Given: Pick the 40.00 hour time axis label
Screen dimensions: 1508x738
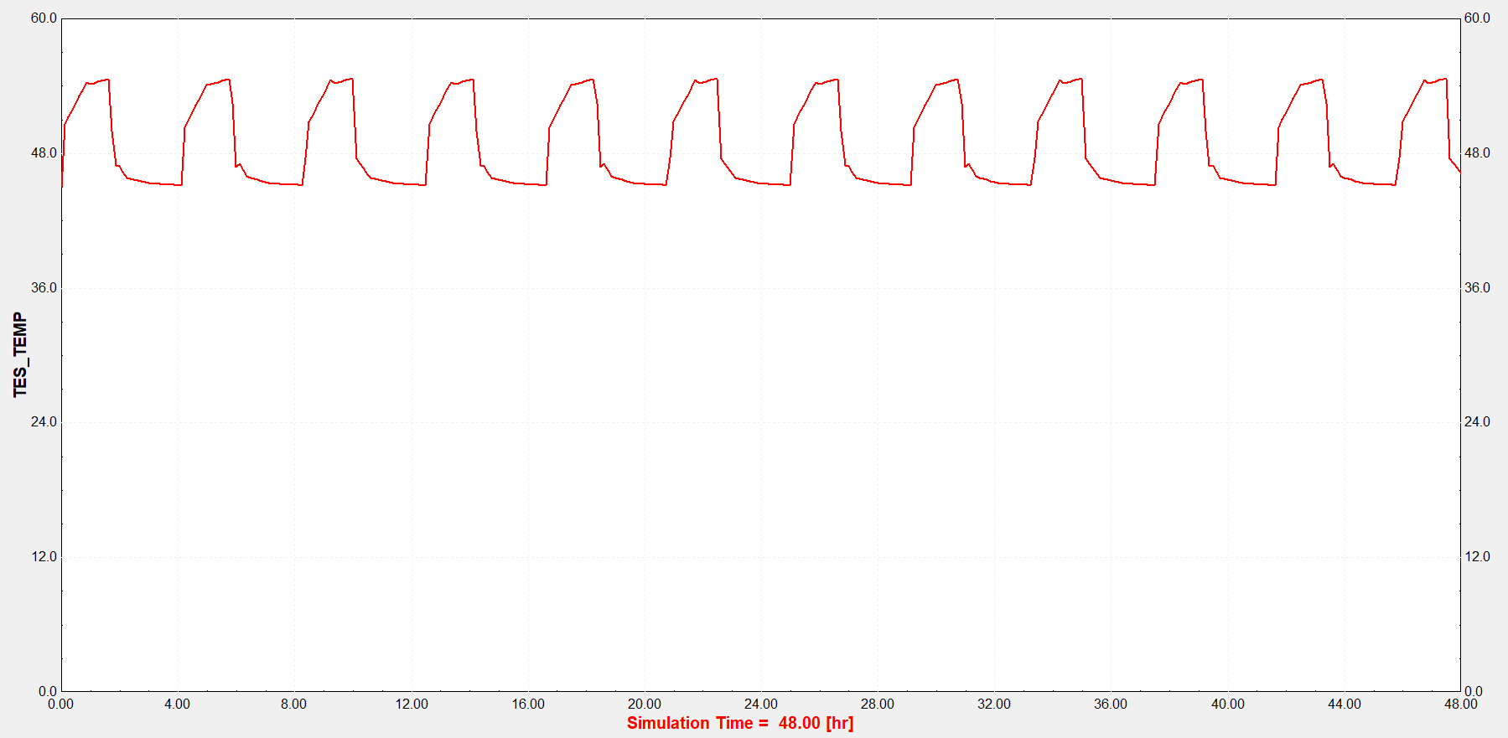Looking at the screenshot, I should (1227, 704).
